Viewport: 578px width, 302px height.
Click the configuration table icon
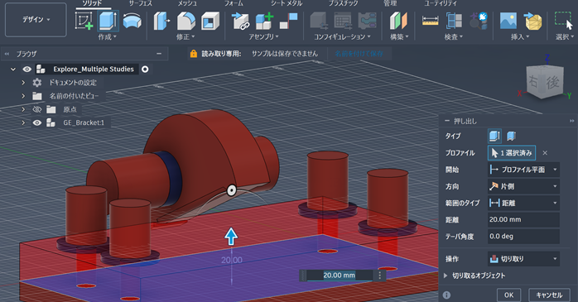click(x=343, y=21)
